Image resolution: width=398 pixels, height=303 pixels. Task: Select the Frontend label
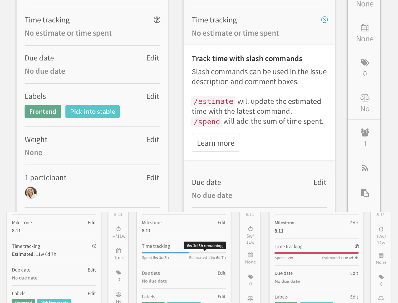(x=42, y=111)
